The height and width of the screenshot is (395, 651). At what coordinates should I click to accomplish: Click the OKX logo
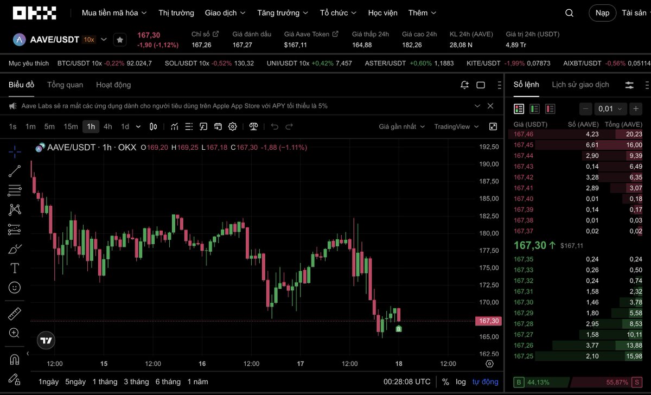(34, 13)
